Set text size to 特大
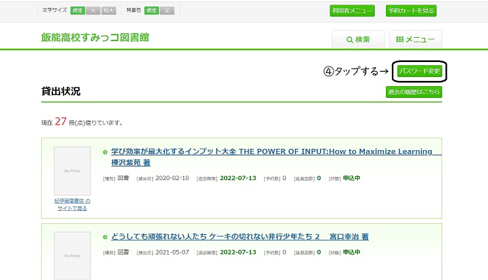Viewport: 488px width, 280px height. 109,11
